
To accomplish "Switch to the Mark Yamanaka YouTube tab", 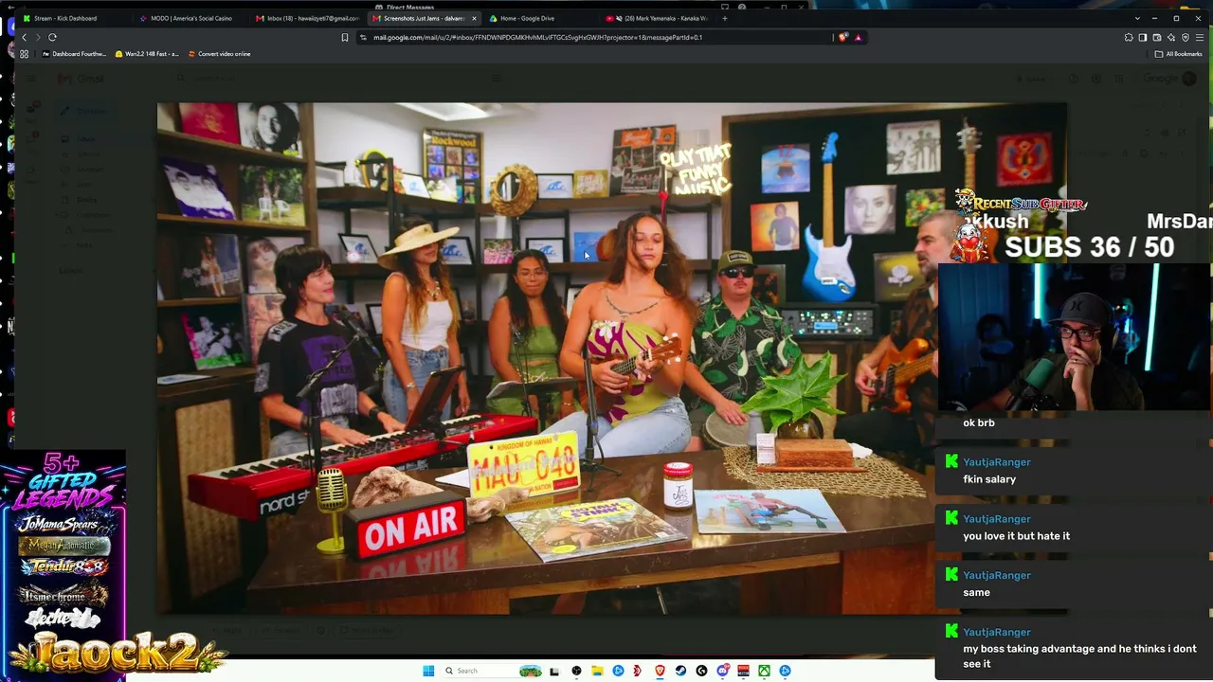I will click(x=657, y=18).
